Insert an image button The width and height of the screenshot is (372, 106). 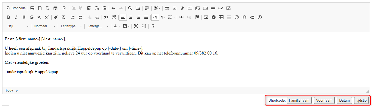click(x=221, y=8)
